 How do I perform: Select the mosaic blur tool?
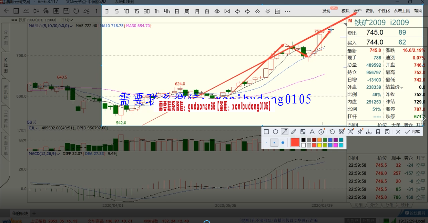303,132
